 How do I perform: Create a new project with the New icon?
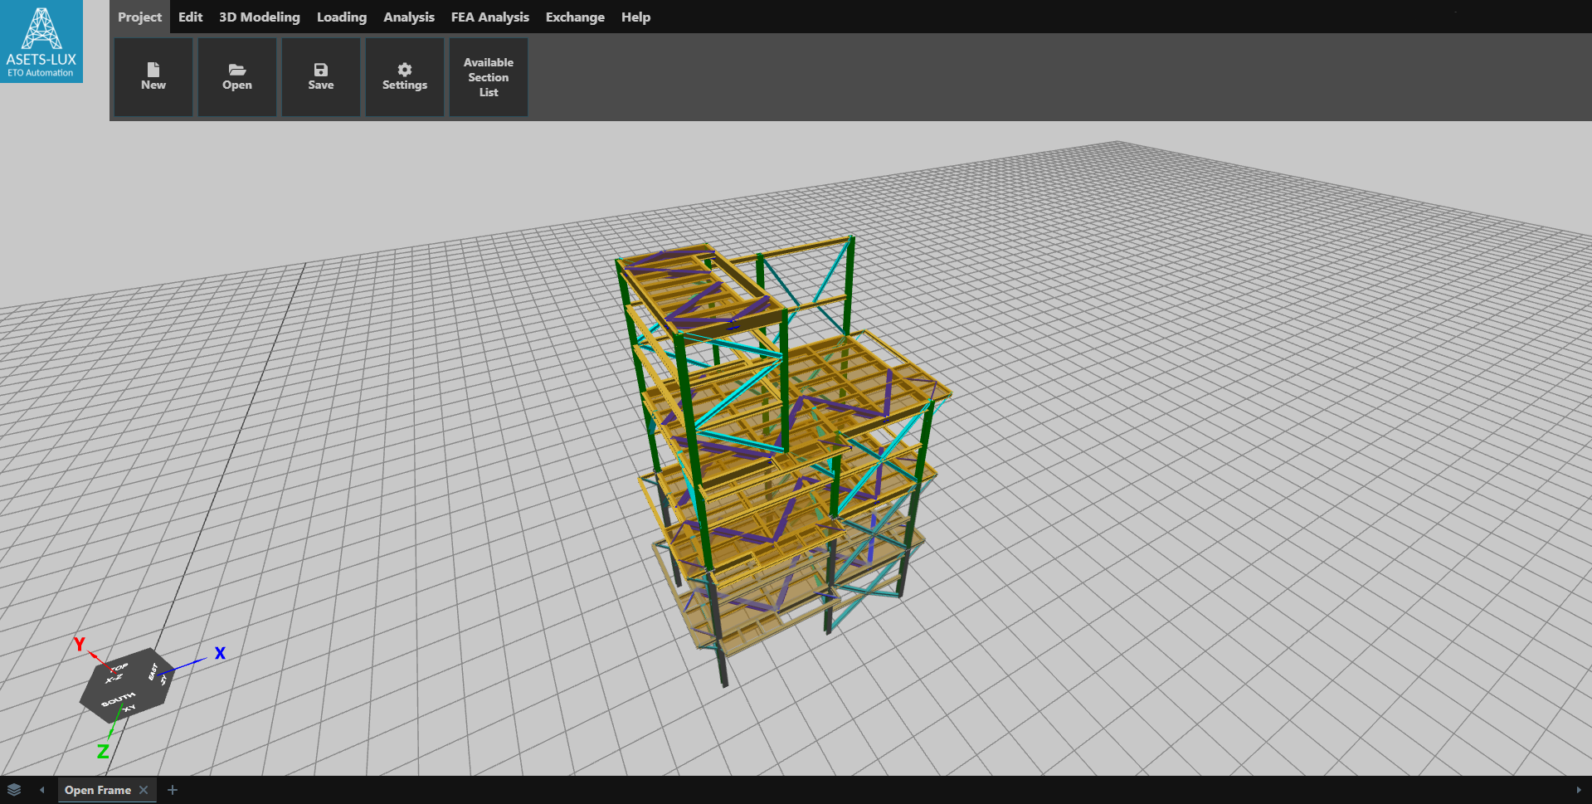(x=153, y=76)
